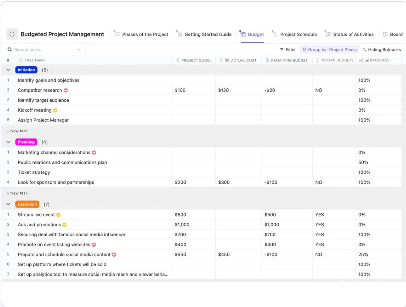Click yellow status icon on Ads and promotions
406x307 pixels.
pyautogui.click(x=64, y=225)
